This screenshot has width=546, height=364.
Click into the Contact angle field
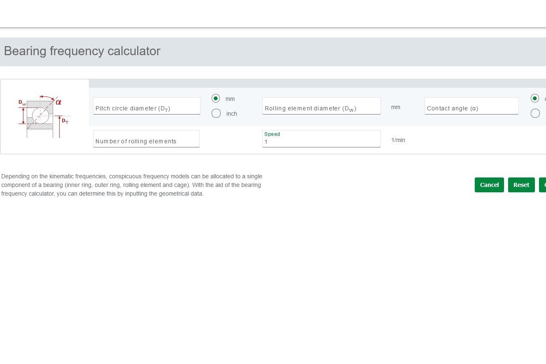pyautogui.click(x=471, y=106)
